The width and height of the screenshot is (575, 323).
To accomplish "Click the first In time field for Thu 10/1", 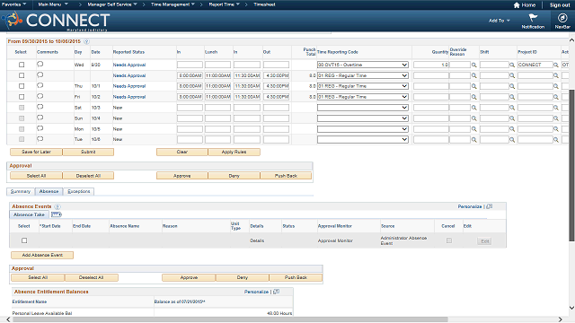I will 190,86.
